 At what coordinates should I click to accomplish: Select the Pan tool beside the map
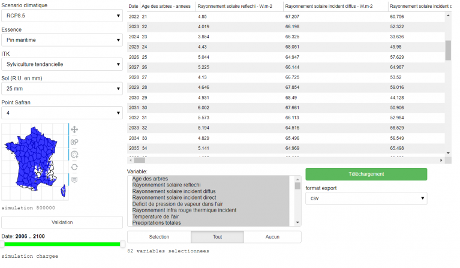click(x=74, y=129)
